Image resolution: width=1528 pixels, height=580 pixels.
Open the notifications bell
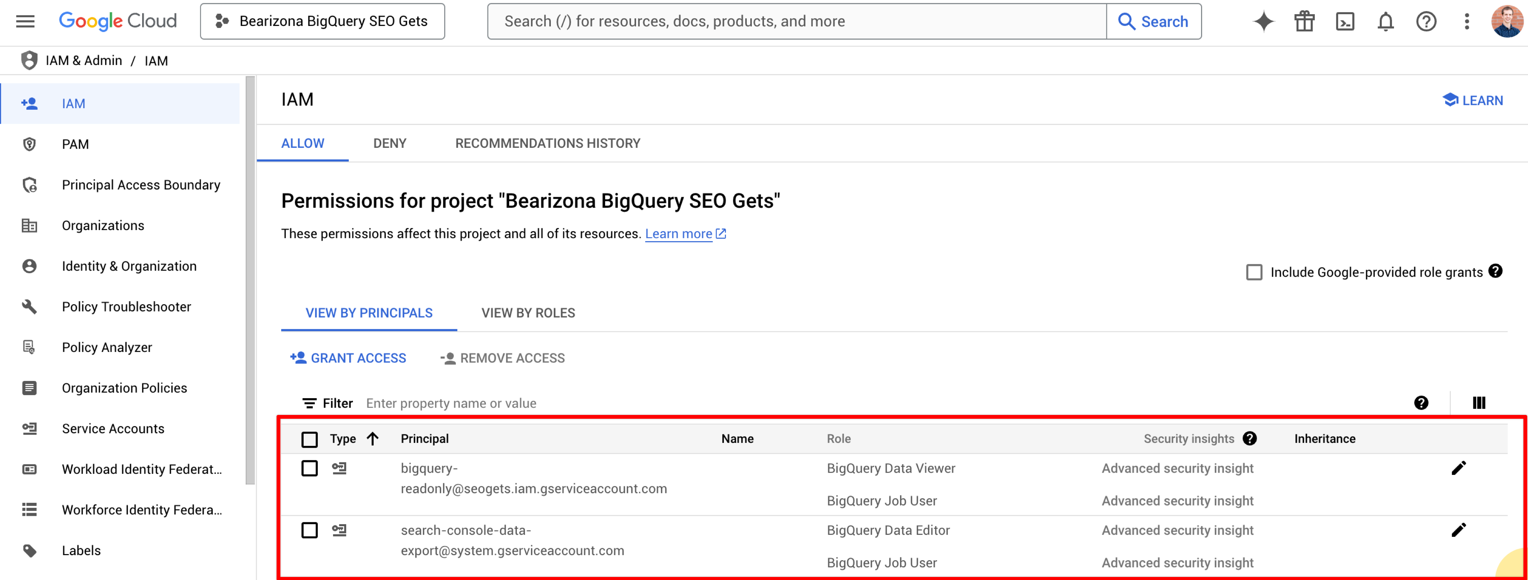(x=1385, y=21)
